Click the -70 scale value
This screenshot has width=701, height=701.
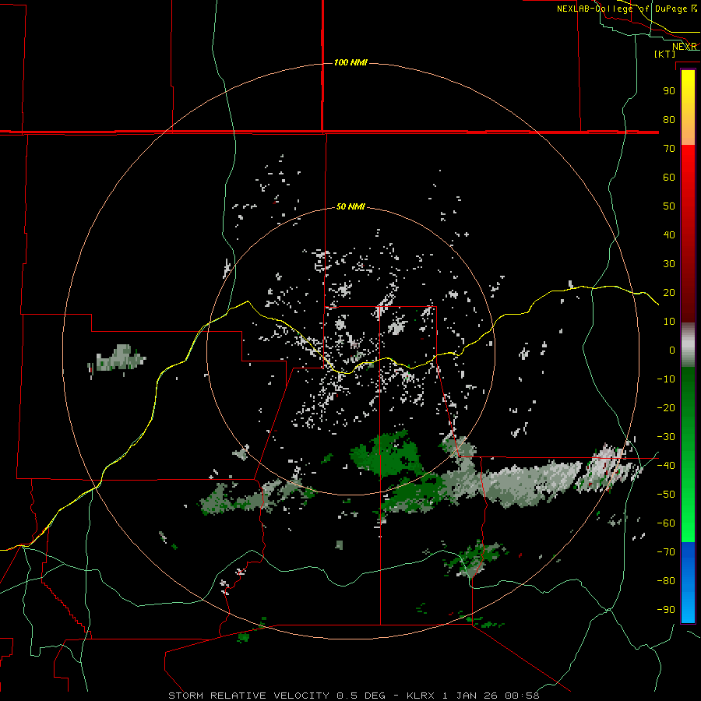(666, 552)
